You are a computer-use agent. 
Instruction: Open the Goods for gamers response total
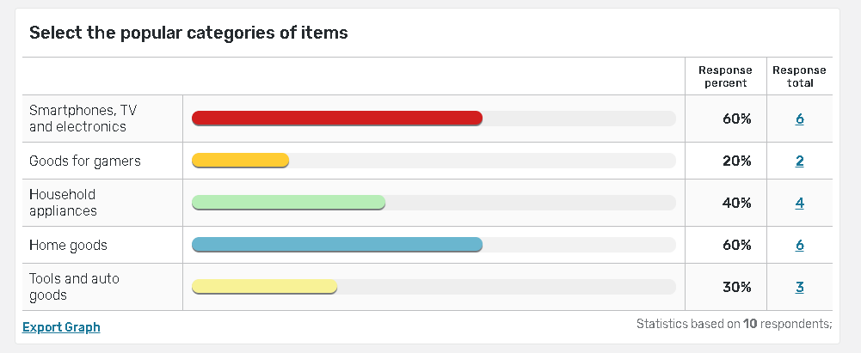[799, 161]
